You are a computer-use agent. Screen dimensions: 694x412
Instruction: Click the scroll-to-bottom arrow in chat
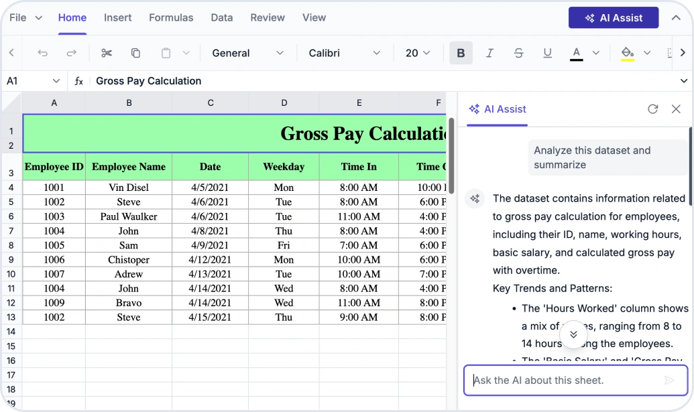[573, 334]
